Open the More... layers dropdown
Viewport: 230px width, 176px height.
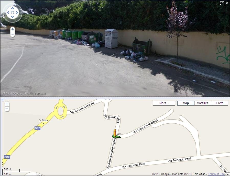(164, 103)
